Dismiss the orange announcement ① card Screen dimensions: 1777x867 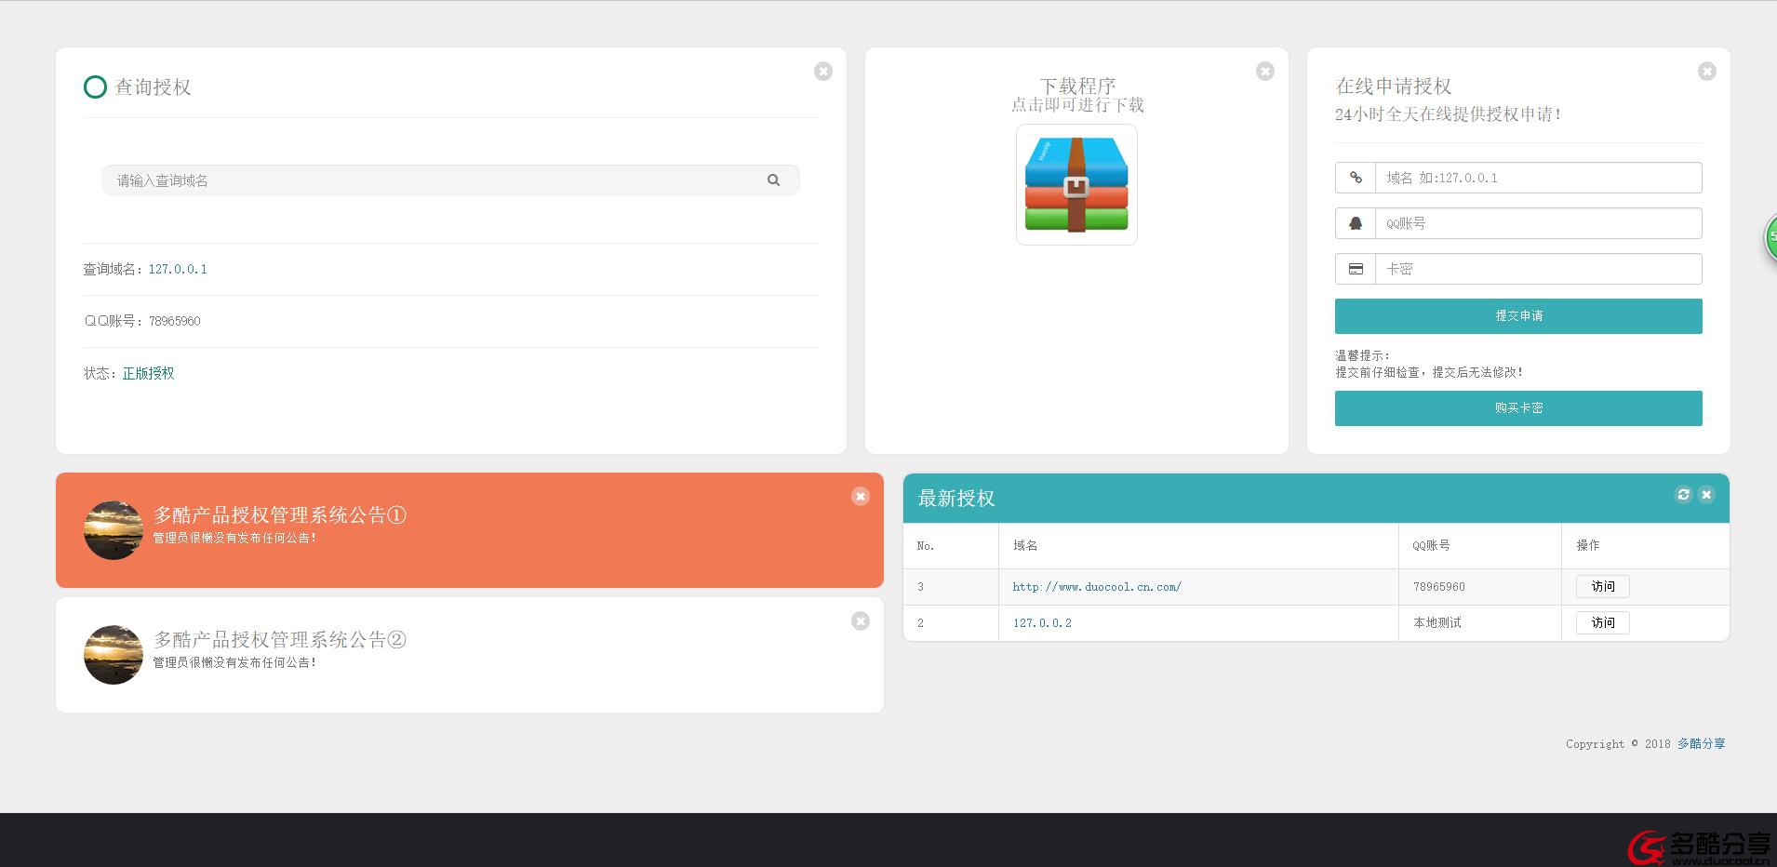click(861, 497)
